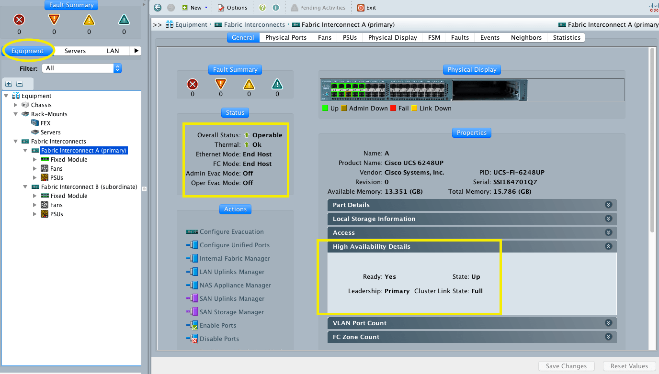Select Fabric Interconnect B (subordinate) in tree
The height and width of the screenshot is (374, 659).
click(89, 187)
